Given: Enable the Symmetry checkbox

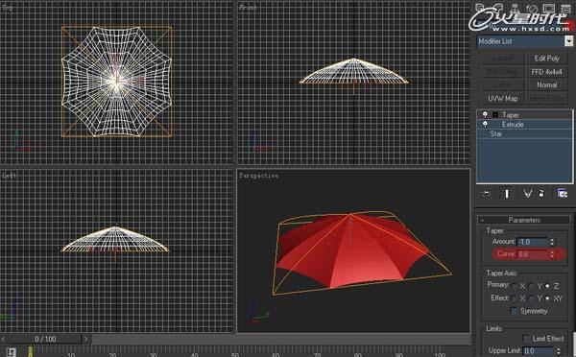Looking at the screenshot, I should [x=514, y=311].
